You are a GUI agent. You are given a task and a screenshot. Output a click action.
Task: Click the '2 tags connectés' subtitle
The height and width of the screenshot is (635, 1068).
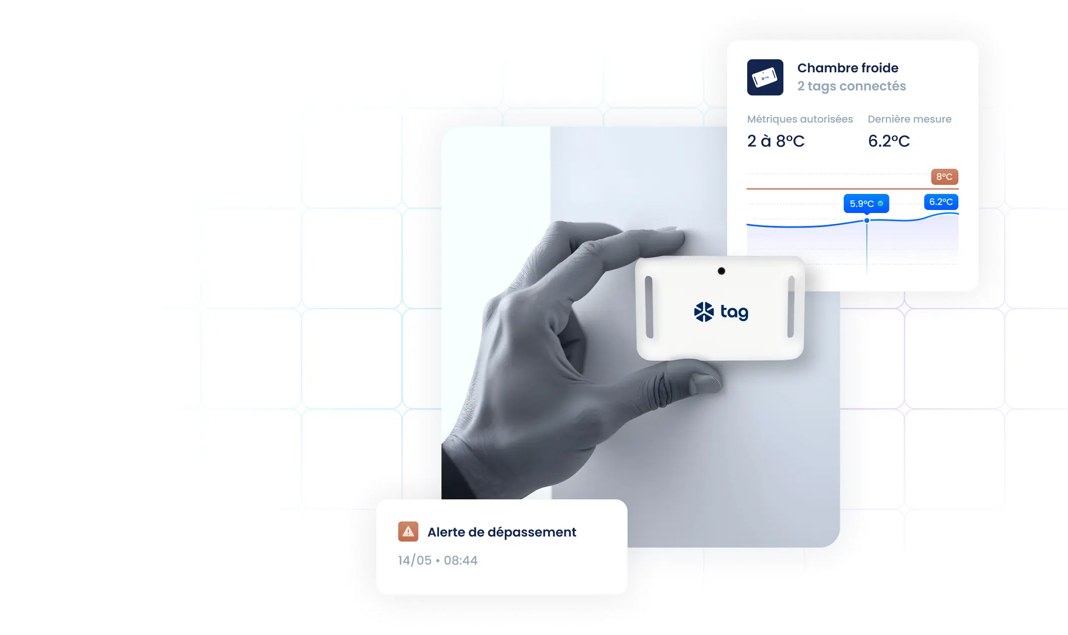(852, 86)
